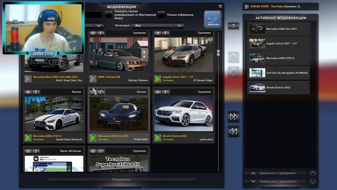Click the move mod left arrow

pyautogui.click(x=233, y=72)
